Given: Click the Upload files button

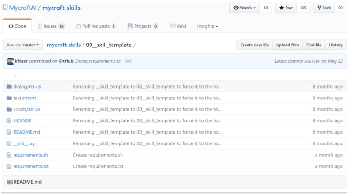Looking at the screenshot, I should coord(287,45).
